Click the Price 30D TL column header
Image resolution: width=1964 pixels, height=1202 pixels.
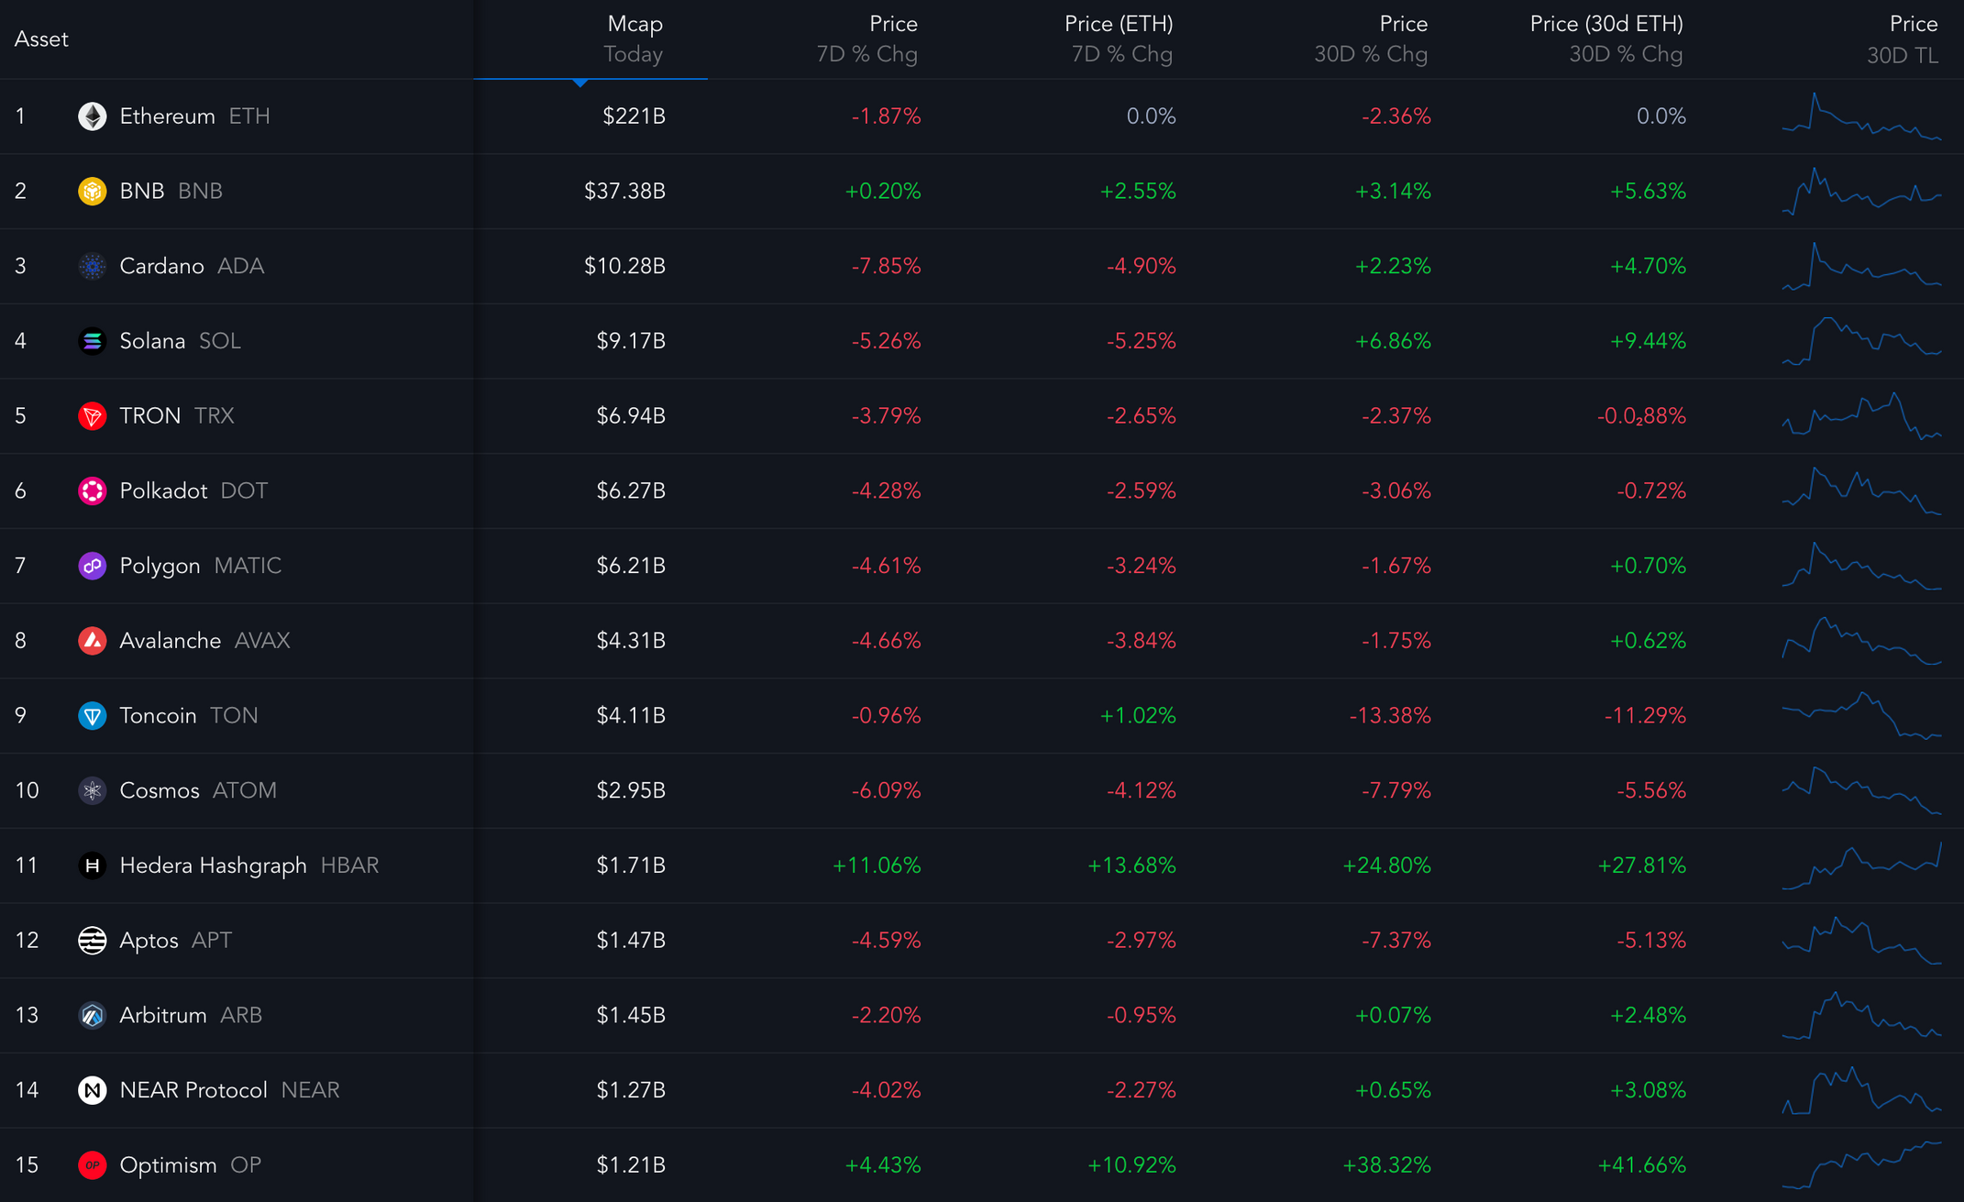pos(1903,39)
